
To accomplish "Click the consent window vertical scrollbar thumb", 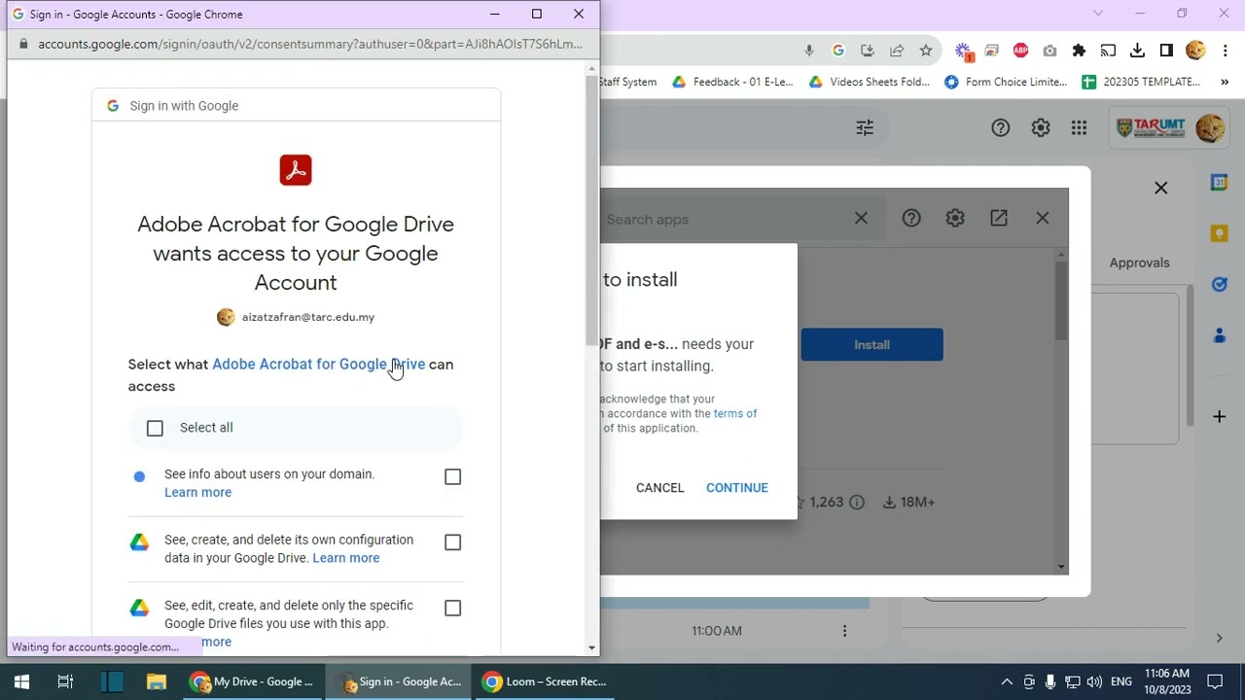I will [592, 209].
